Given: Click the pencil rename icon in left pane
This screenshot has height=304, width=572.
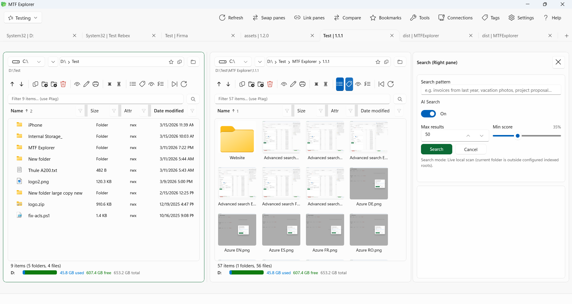Looking at the screenshot, I should (86, 84).
